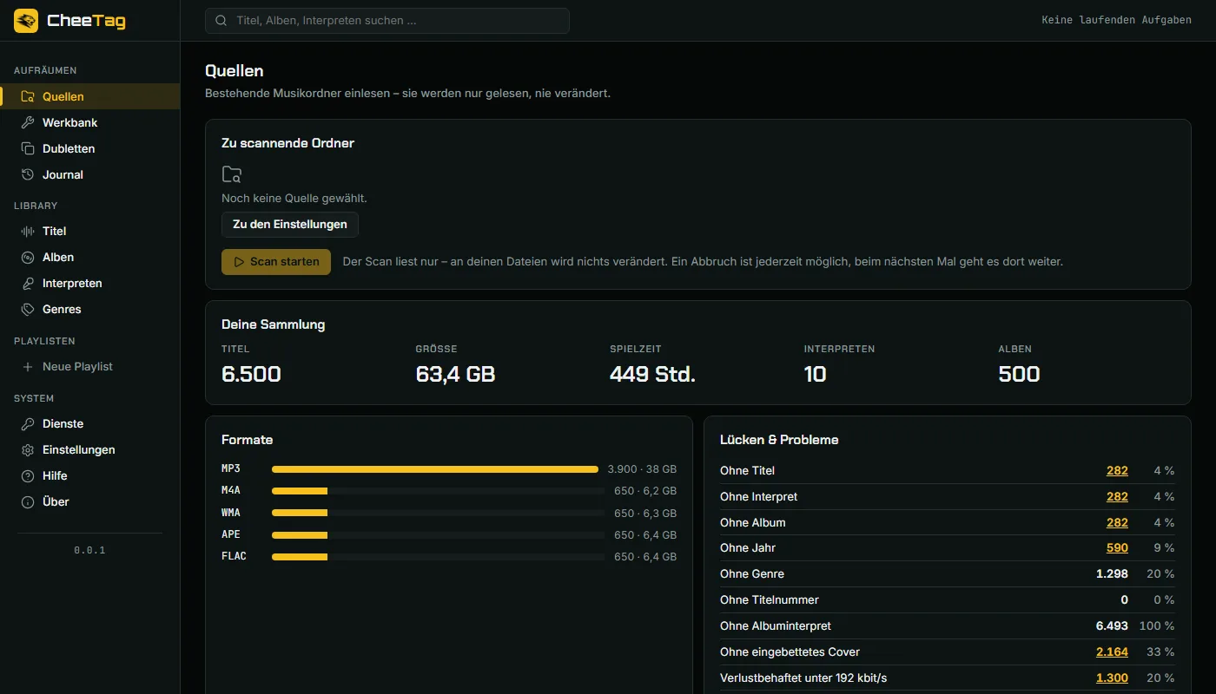Click the folder search icon under Zu scannende Ordner
Screen dimensions: 1216x694
click(232, 173)
